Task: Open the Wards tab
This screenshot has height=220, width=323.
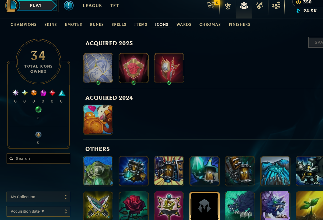Action: [184, 24]
